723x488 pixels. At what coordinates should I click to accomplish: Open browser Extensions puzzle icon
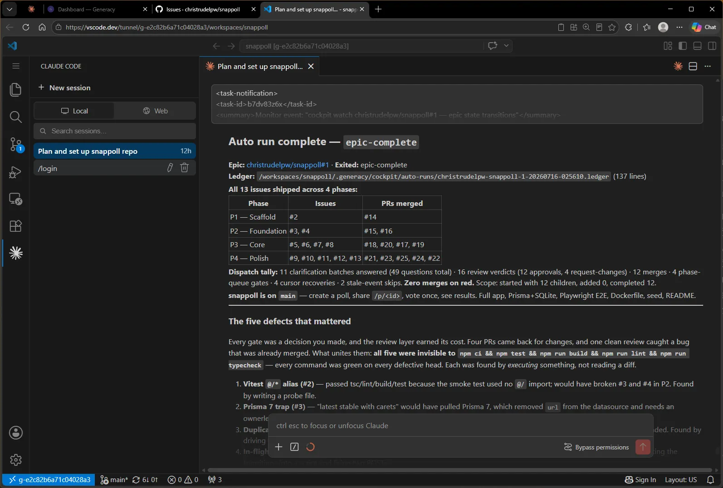tap(628, 27)
